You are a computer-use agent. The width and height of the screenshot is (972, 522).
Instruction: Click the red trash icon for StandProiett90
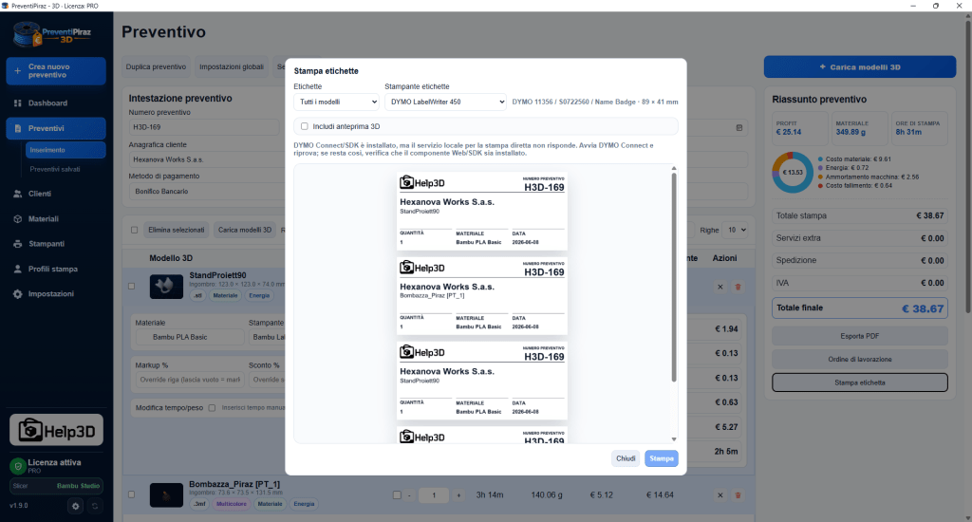[738, 287]
